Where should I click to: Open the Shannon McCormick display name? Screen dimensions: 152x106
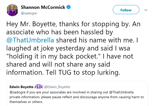click(x=43, y=7)
